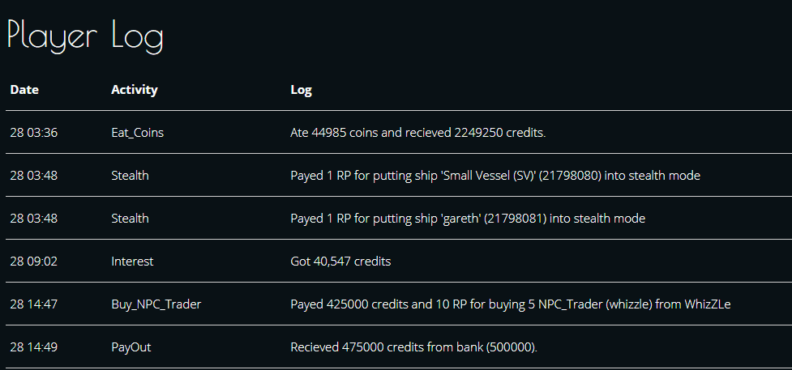792x370 pixels.
Task: Click the Eat_Coins activity entry
Action: coord(137,134)
